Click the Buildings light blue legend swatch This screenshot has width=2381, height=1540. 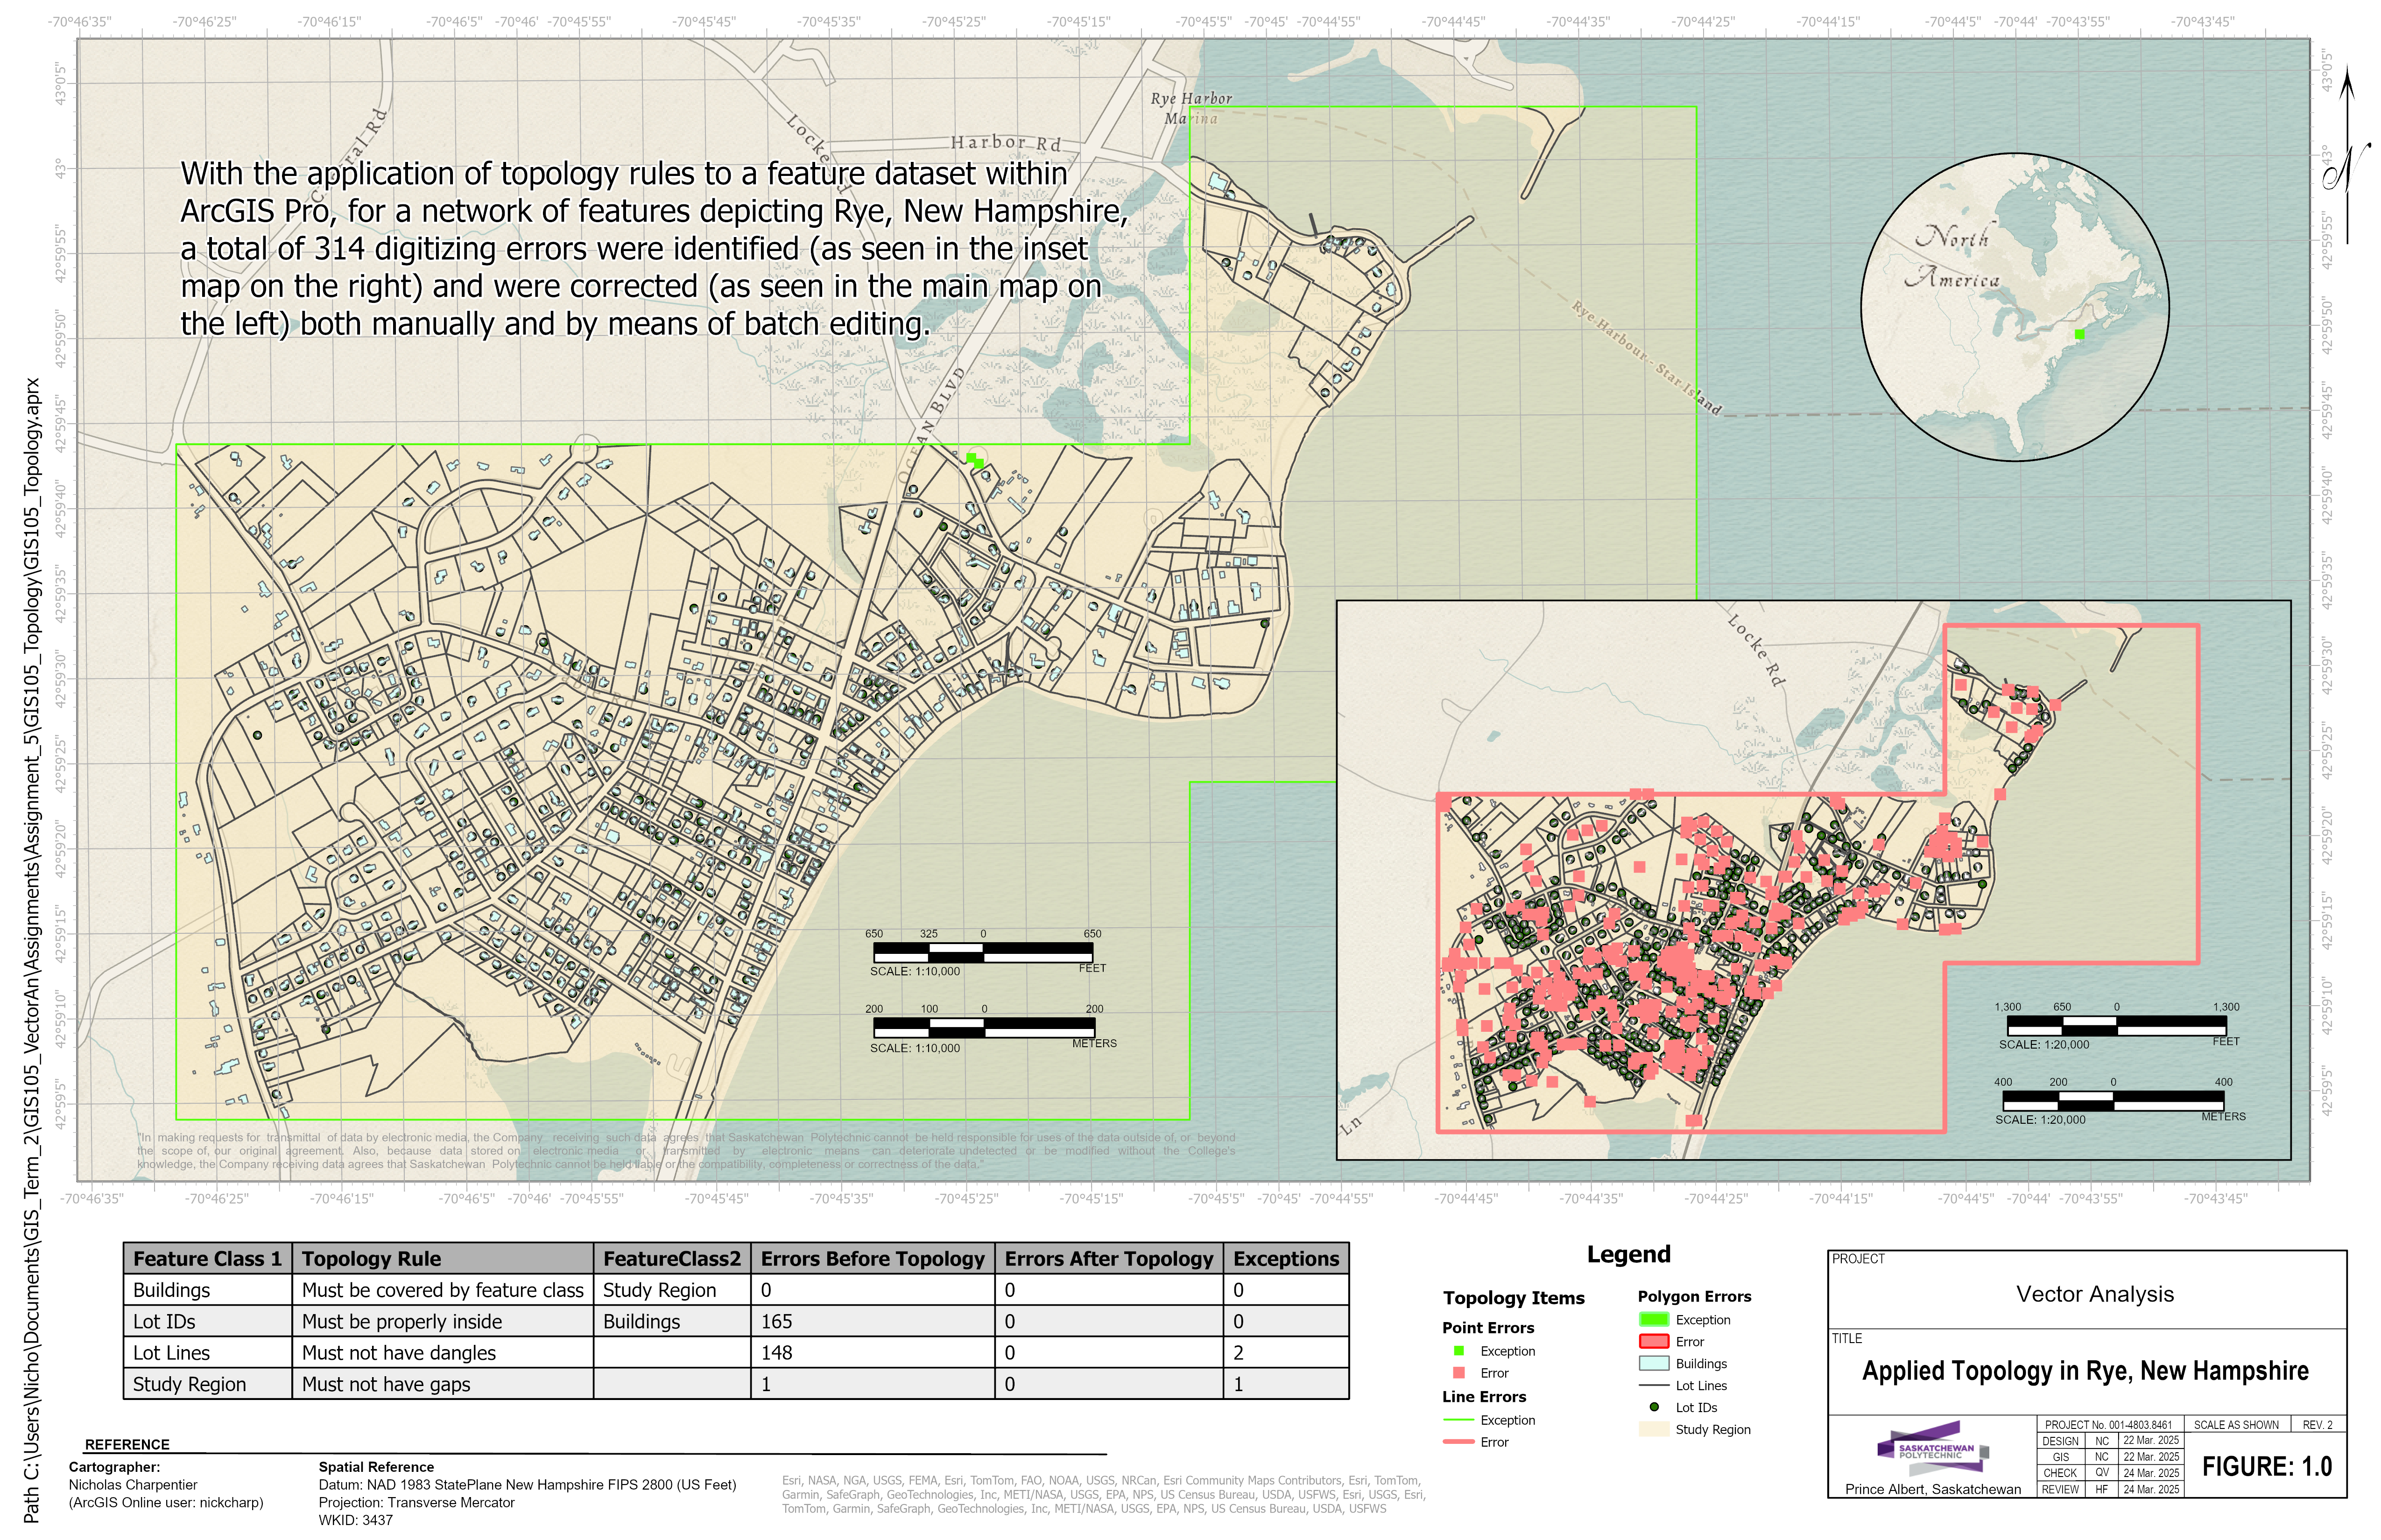pyautogui.click(x=1654, y=1364)
